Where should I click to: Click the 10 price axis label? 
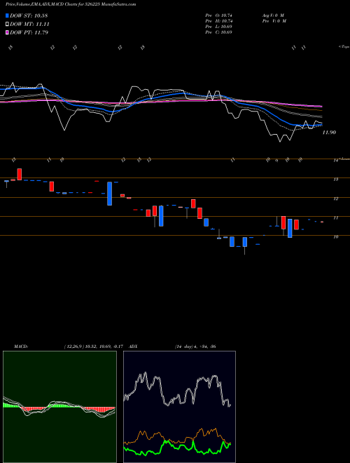tap(335, 237)
